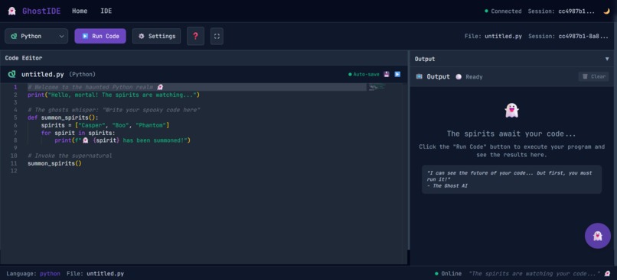Place cursor on code line 1 comment

click(x=95, y=87)
